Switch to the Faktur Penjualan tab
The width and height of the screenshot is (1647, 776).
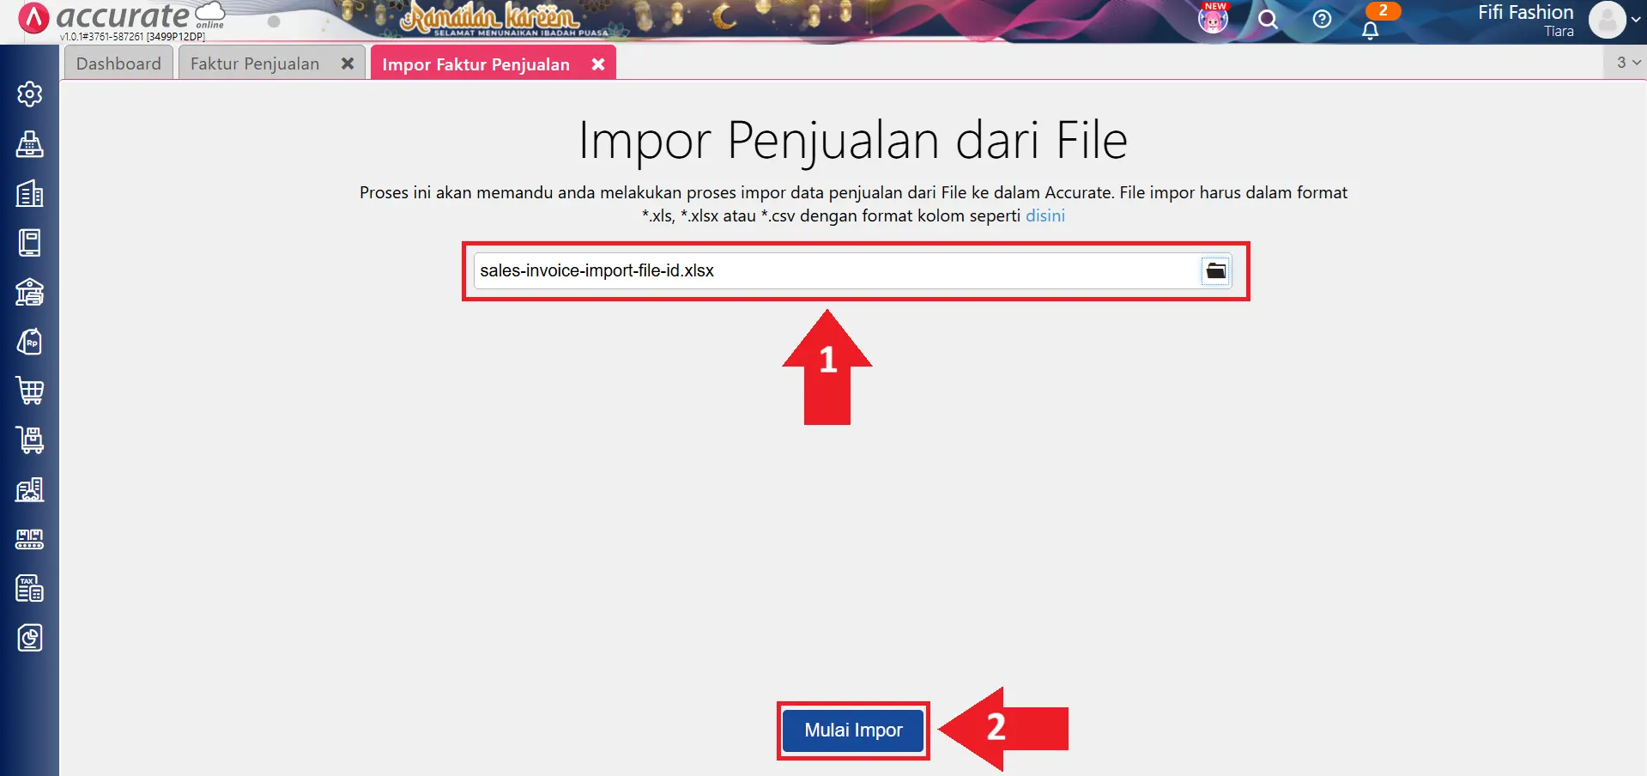(x=254, y=63)
